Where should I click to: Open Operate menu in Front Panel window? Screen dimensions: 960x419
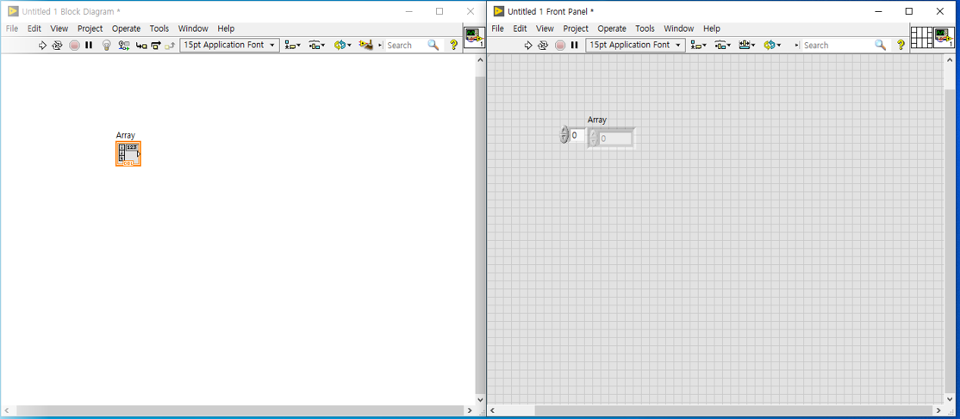612,28
